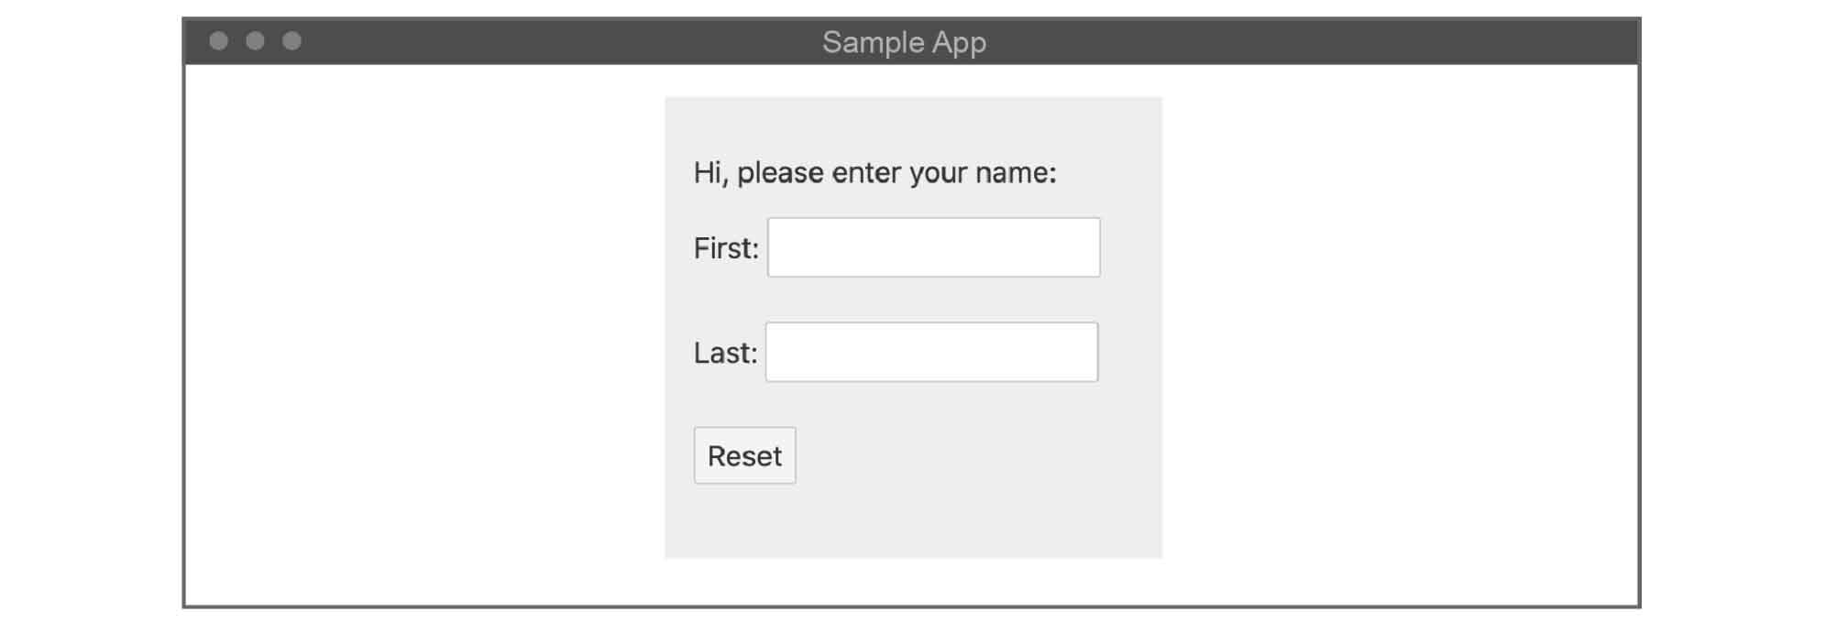The width and height of the screenshot is (1837, 634).
Task: Click inside the Last name input field
Action: point(931,351)
